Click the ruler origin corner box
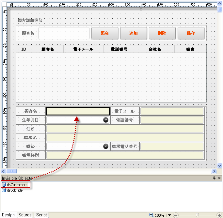 coord(4,5)
